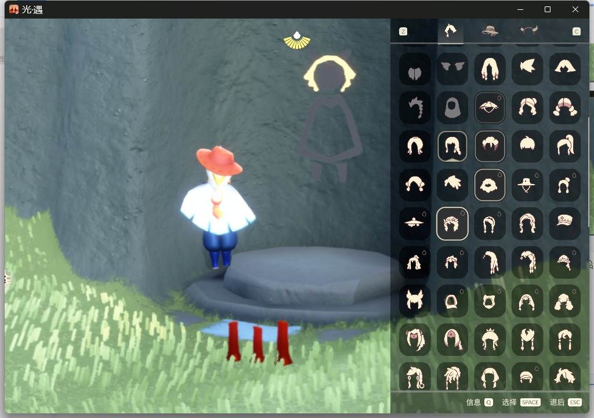Click the C next-category key icon
This screenshot has height=418, width=594.
pos(576,31)
